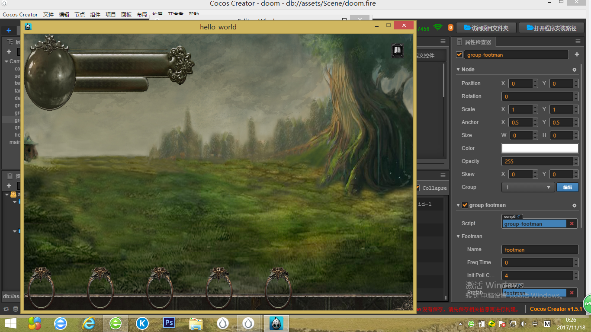The width and height of the screenshot is (591, 332).
Task: Collapse the Node section
Action: point(458,70)
